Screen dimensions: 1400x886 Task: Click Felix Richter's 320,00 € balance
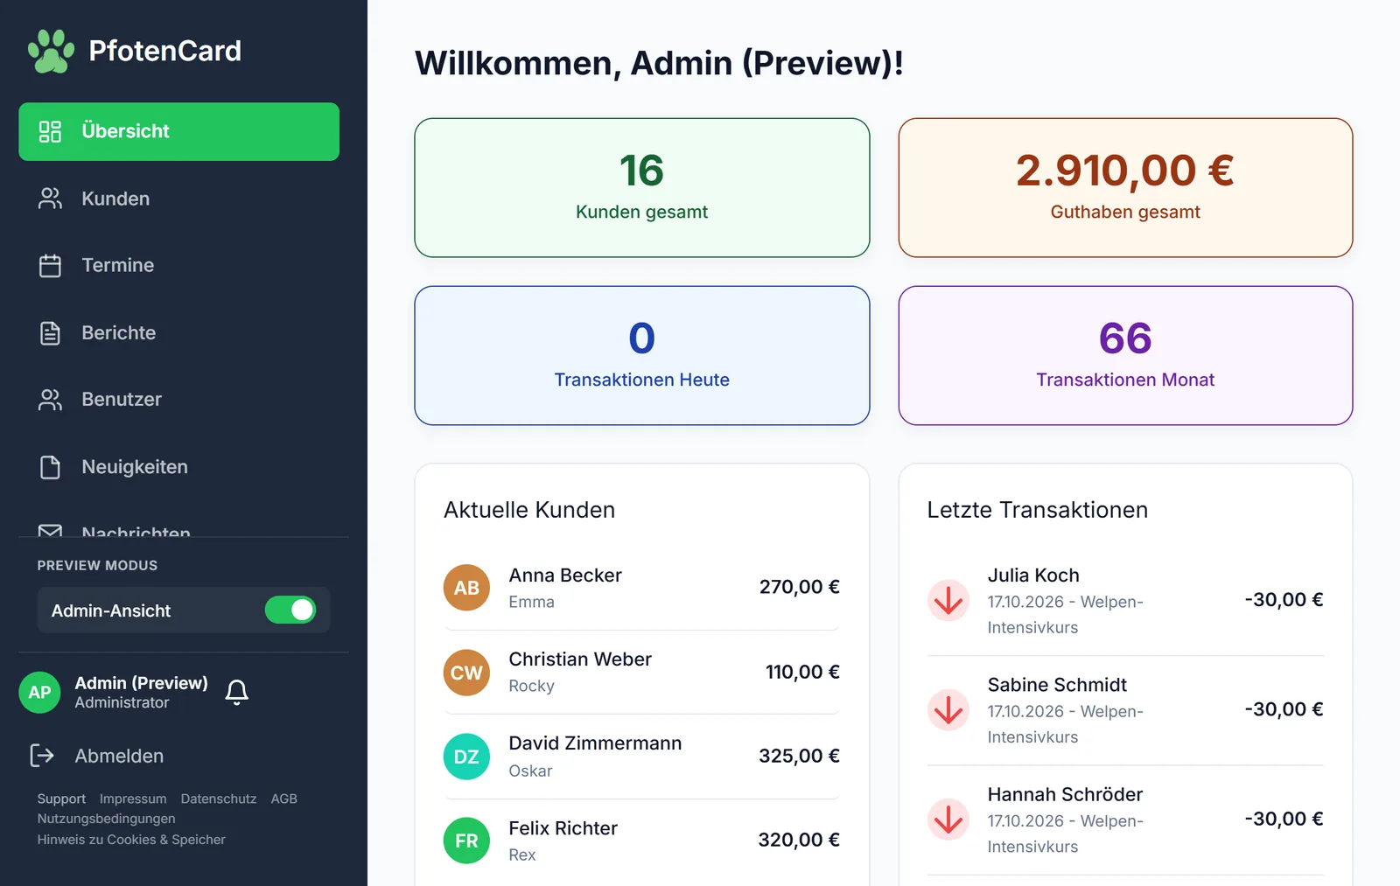799,841
